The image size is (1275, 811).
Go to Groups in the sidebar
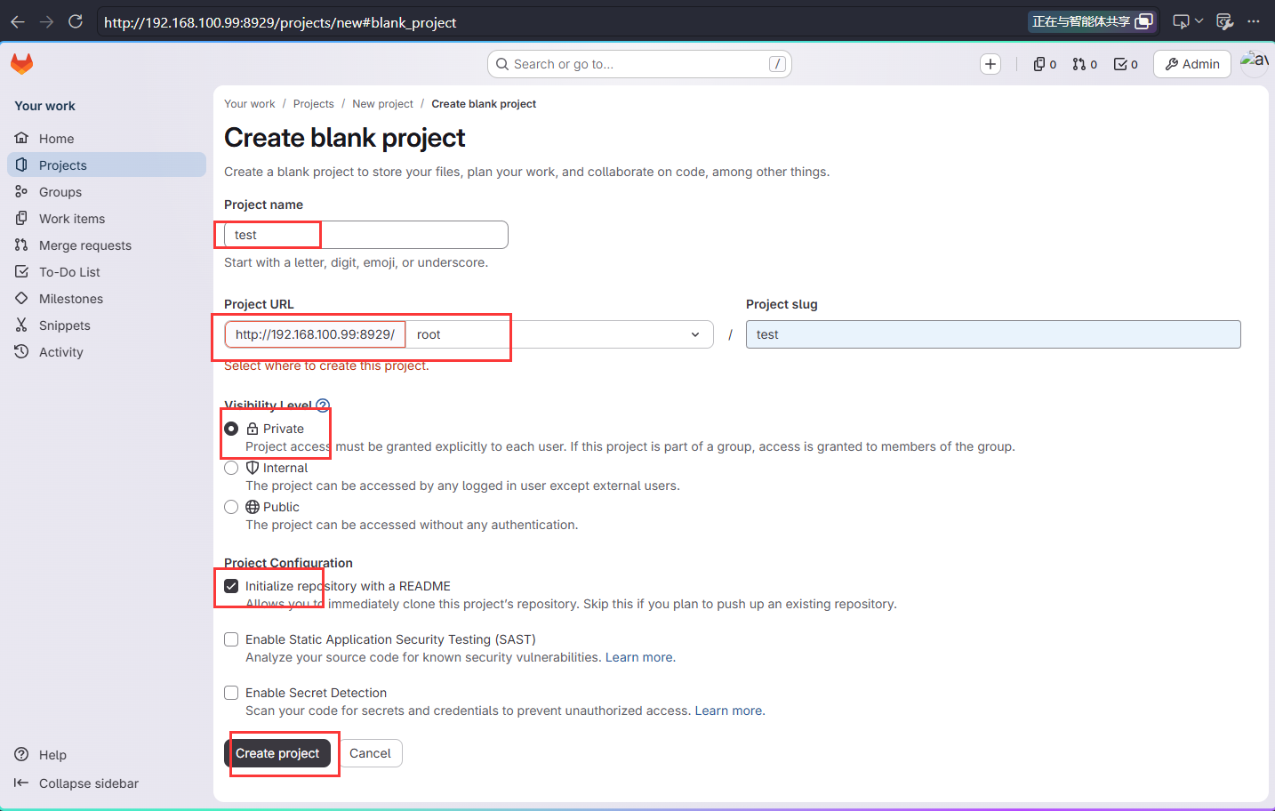pyautogui.click(x=107, y=192)
